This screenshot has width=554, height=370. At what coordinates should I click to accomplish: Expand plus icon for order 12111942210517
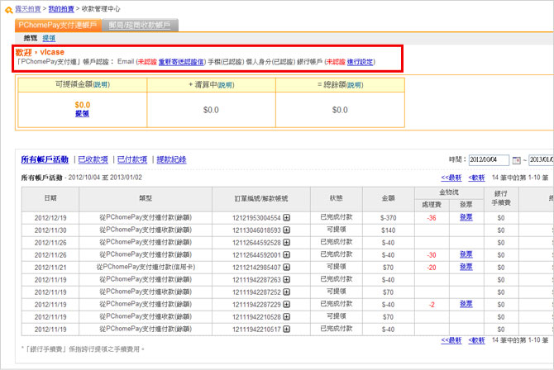pos(287,330)
